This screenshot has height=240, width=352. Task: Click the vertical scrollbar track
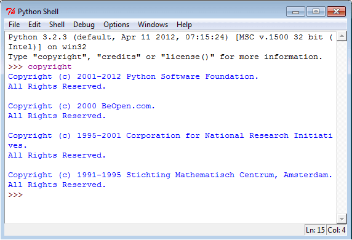pyautogui.click(x=342, y=127)
